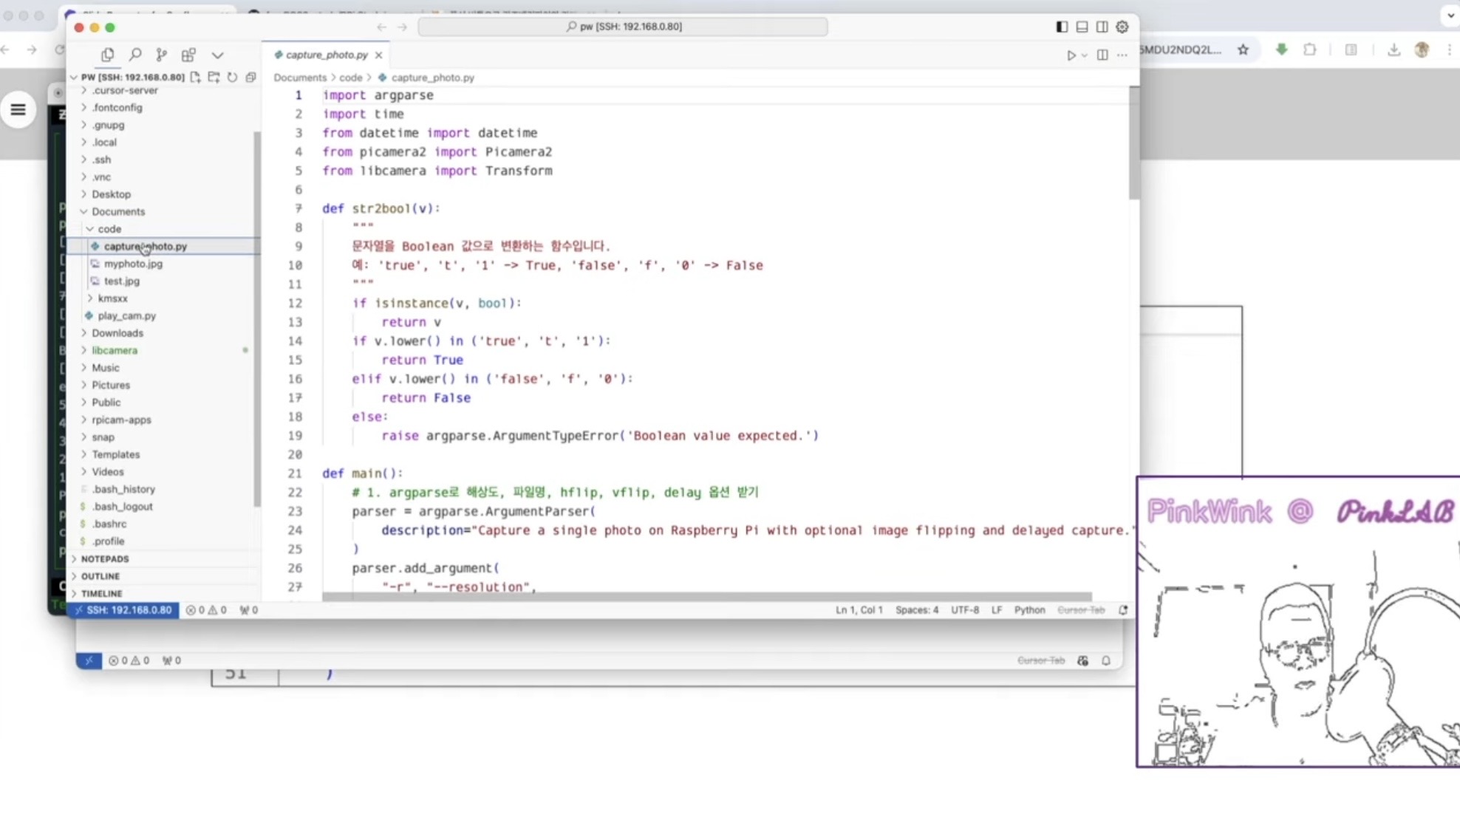Collapse all folders in explorer

click(x=250, y=77)
